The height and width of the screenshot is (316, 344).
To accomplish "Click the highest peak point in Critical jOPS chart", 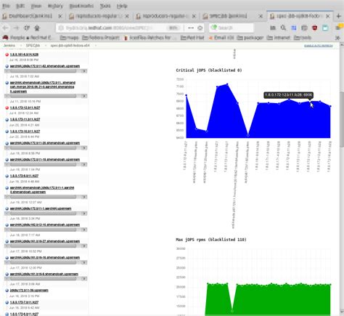I will coord(227,84).
